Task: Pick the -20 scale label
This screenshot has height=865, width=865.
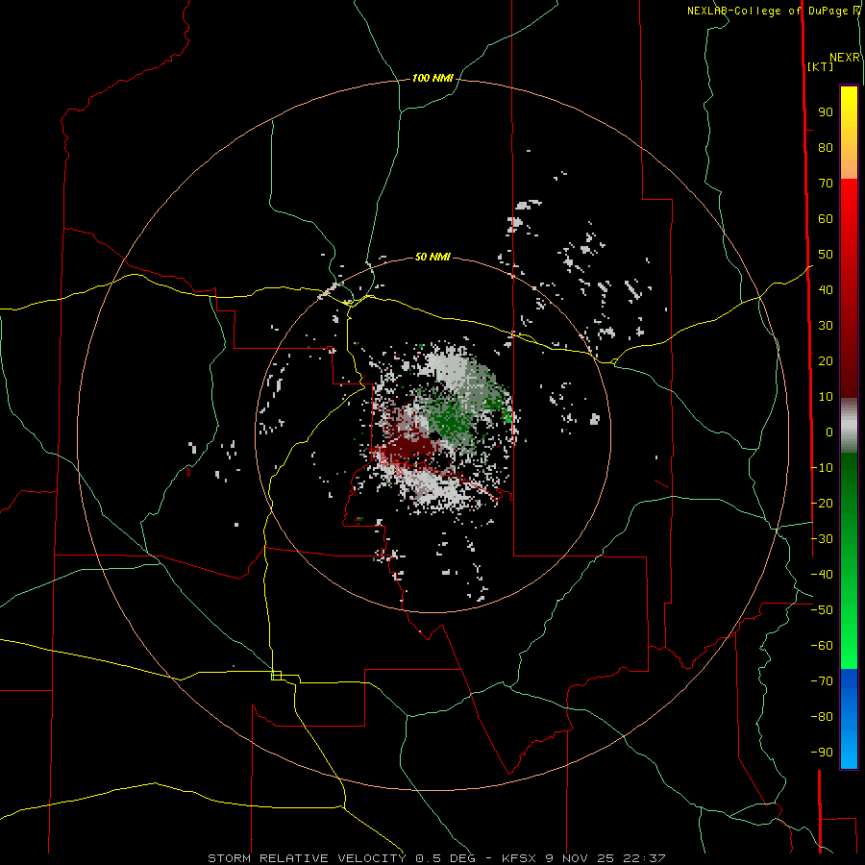Action: pos(822,504)
